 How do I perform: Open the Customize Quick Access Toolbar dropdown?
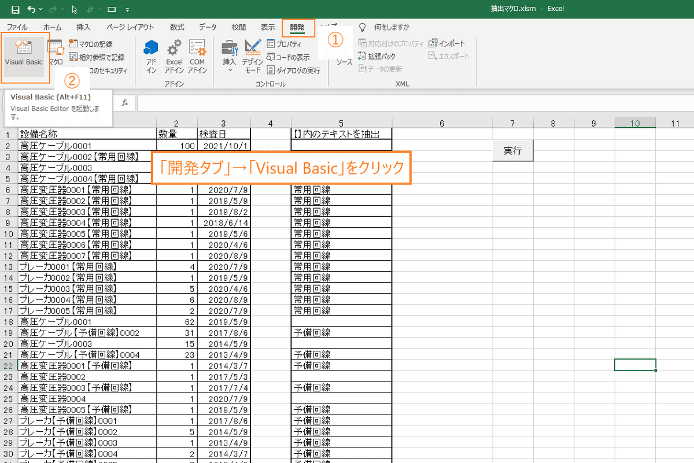coord(127,9)
